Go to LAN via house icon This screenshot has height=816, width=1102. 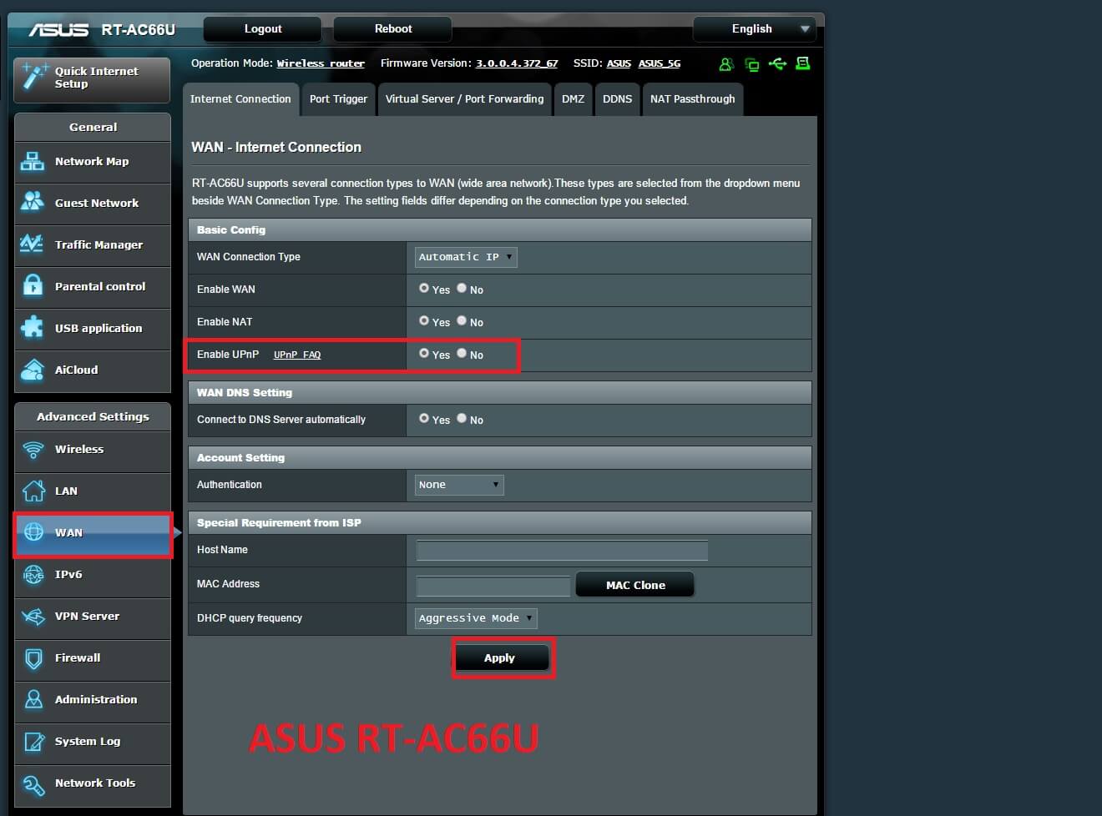[33, 491]
